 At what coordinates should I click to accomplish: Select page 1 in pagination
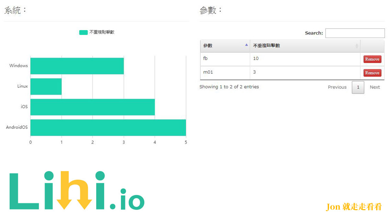pos(358,87)
